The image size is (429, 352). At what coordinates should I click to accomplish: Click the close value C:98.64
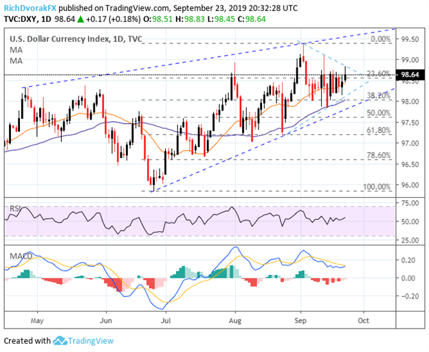[x=252, y=19]
